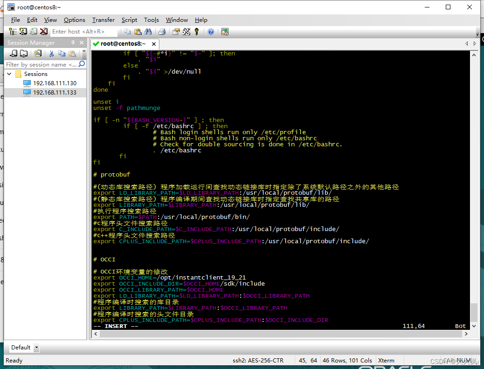
Task: Click the next tab arrow
Action: (475, 43)
